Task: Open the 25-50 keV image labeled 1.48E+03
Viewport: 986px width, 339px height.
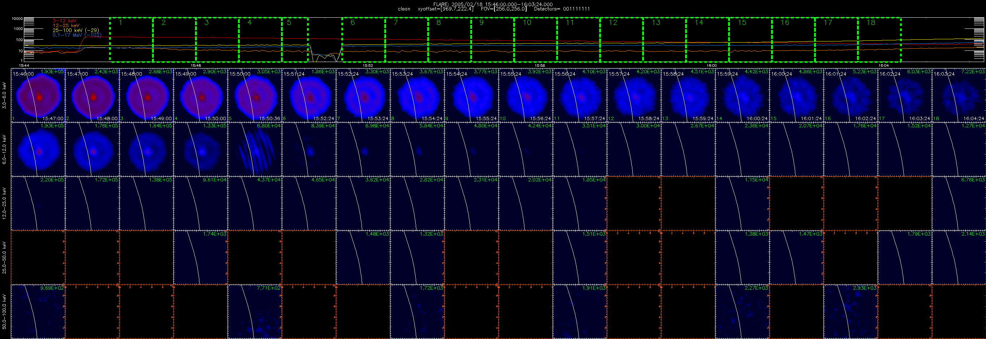Action: (x=363, y=257)
